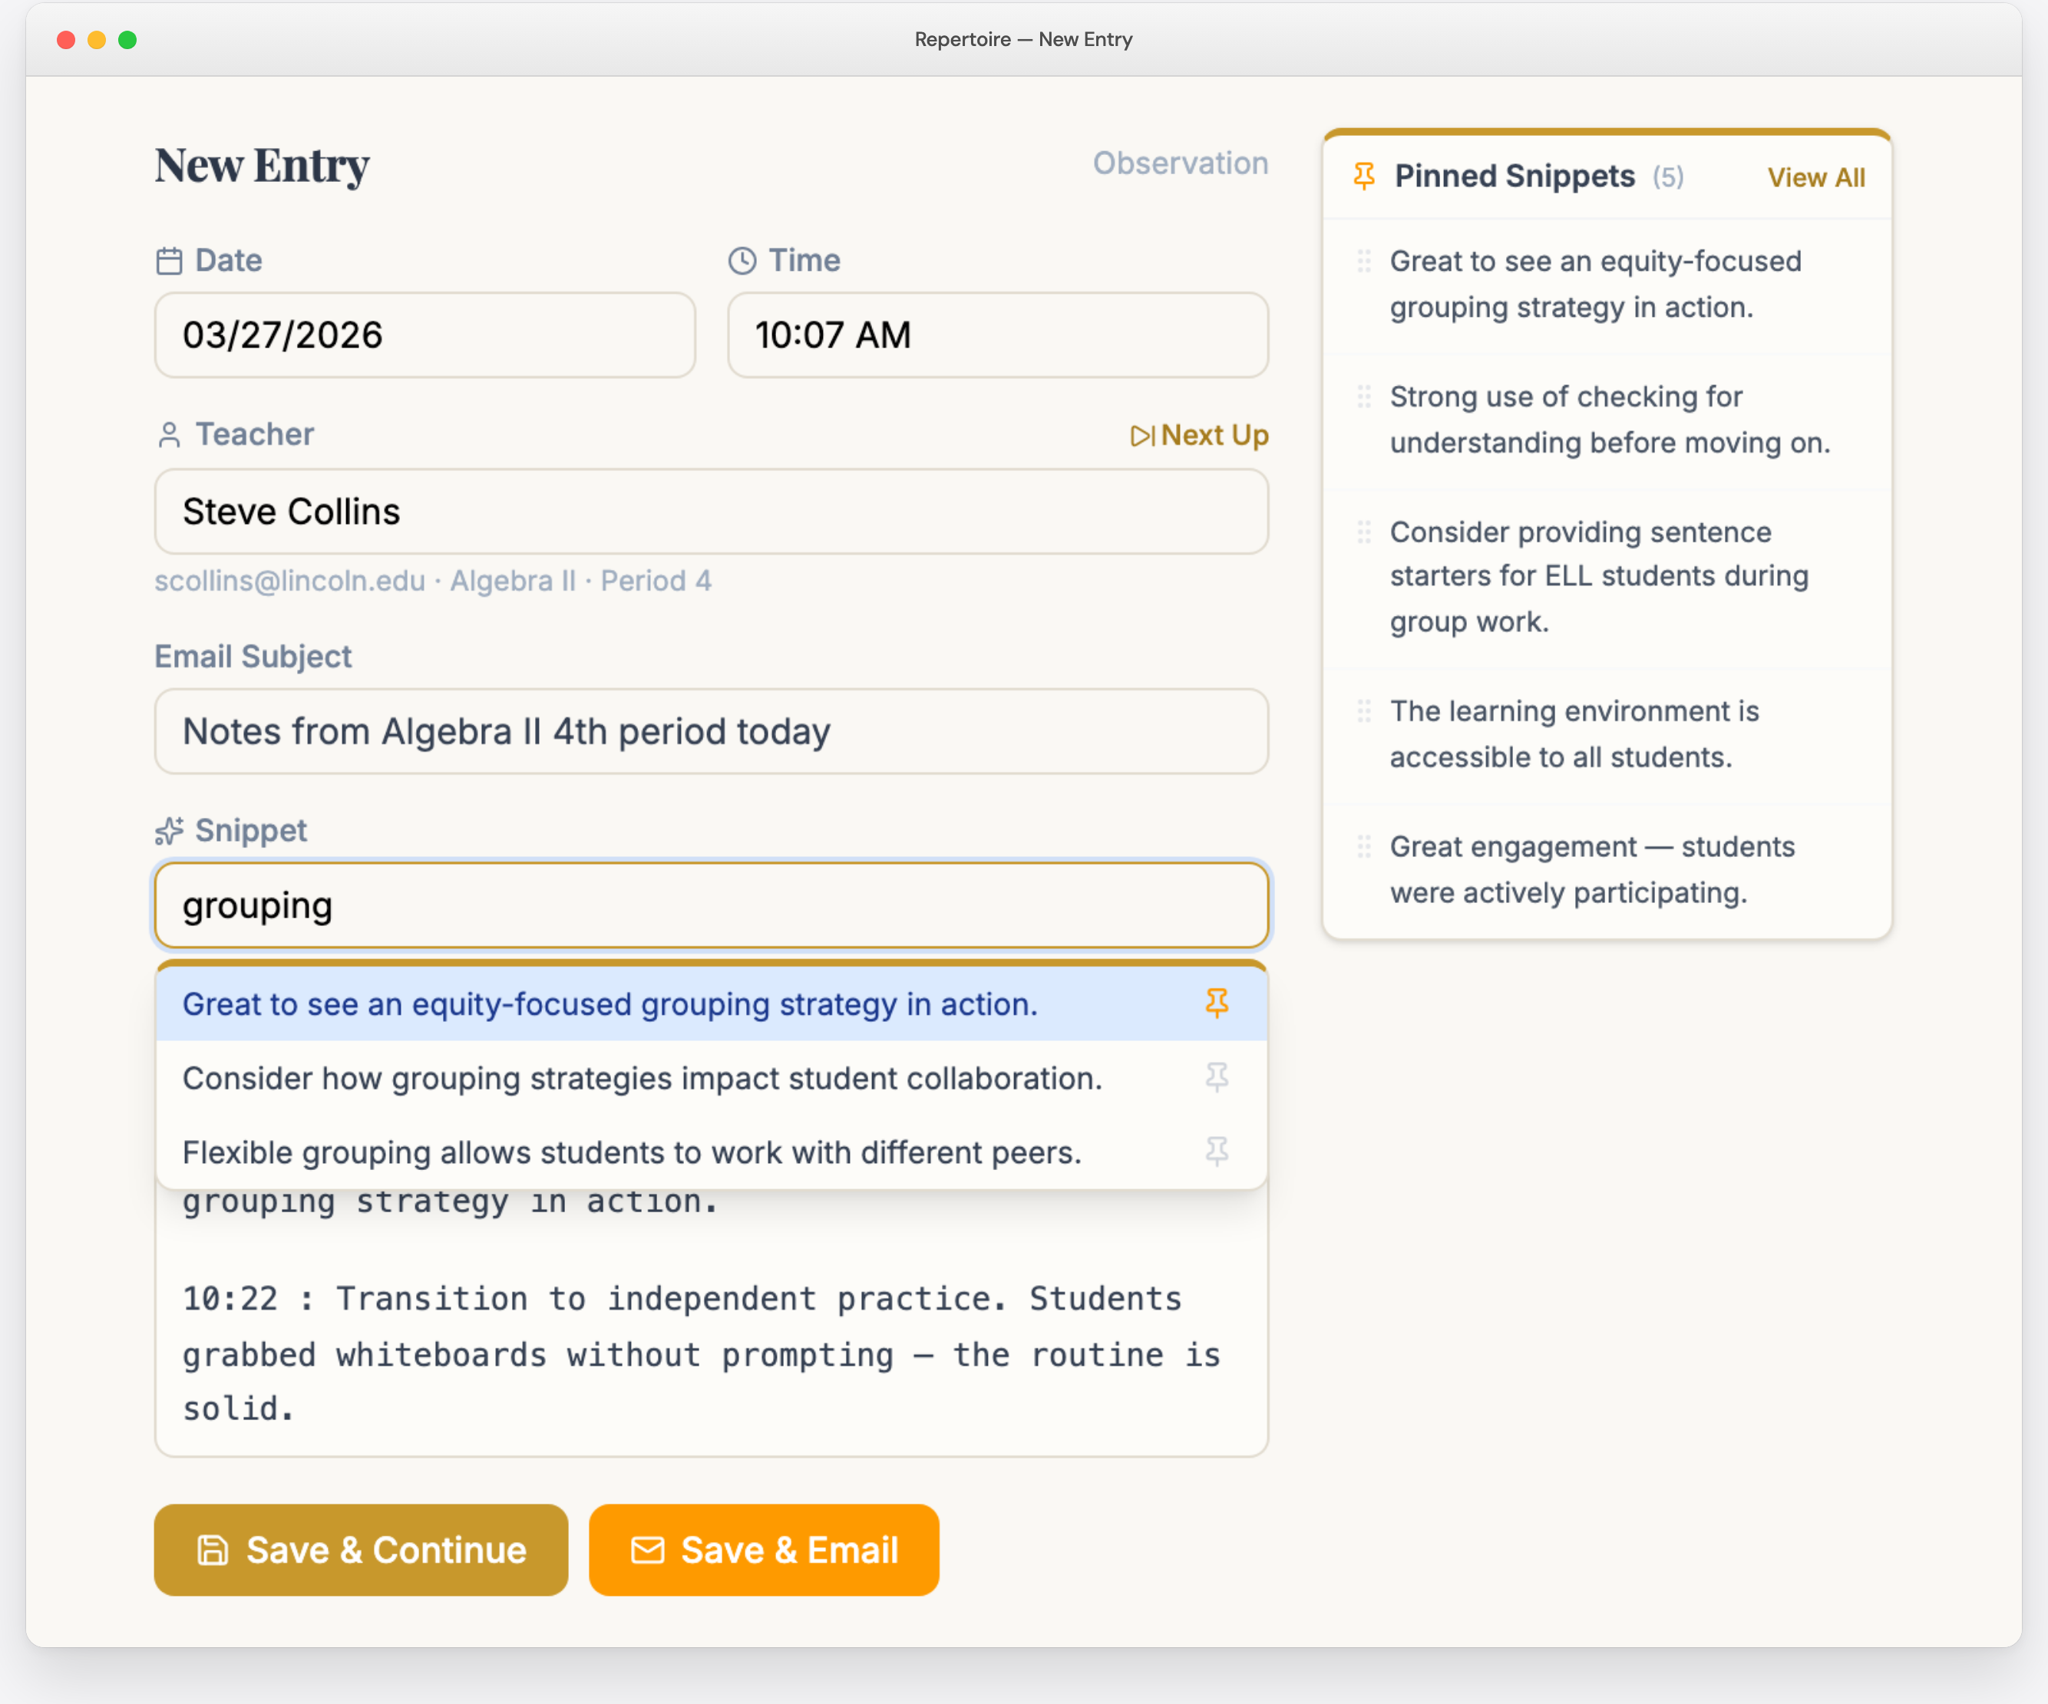Open the Next Up teacher control
This screenshot has width=2048, height=1704.
click(x=1200, y=436)
